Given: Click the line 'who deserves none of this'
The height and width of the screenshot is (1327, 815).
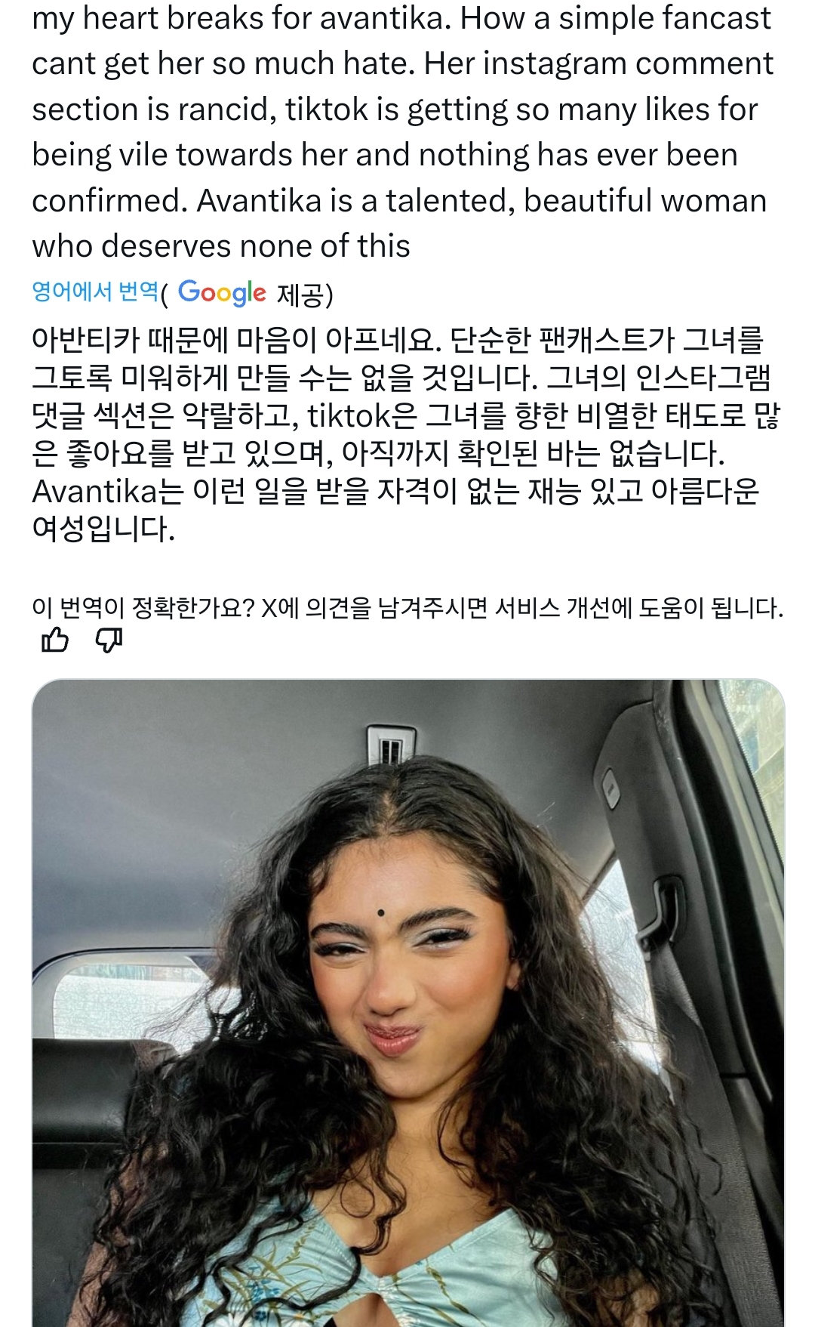Looking at the screenshot, I should tap(221, 246).
